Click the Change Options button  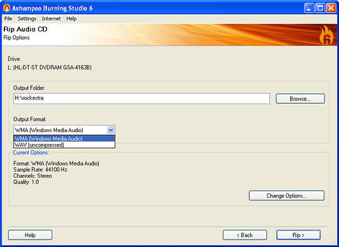tap(287, 196)
